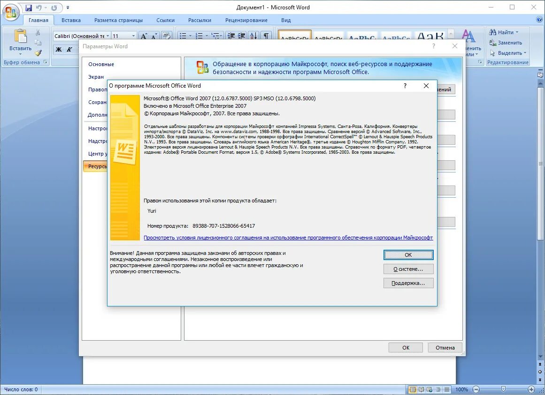Switch to the Главная ribbon tab

pyautogui.click(x=38, y=20)
